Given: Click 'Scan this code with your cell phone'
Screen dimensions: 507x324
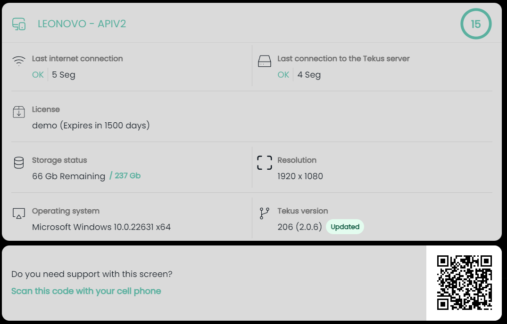Looking at the screenshot, I should click(x=86, y=291).
